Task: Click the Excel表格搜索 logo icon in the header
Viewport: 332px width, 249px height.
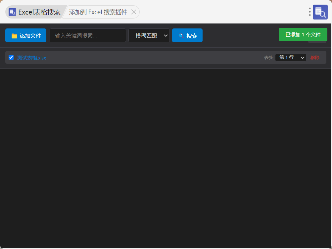Action: 12,12
